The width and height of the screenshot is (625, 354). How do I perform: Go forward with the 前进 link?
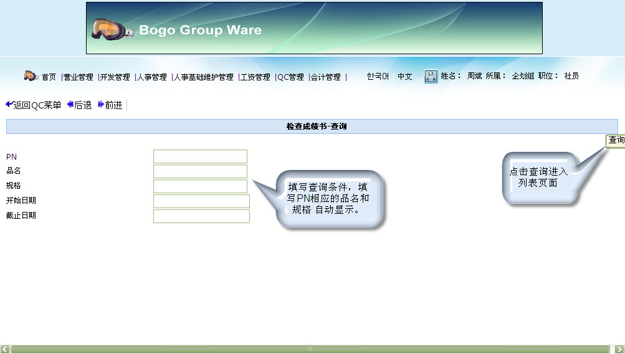point(113,105)
